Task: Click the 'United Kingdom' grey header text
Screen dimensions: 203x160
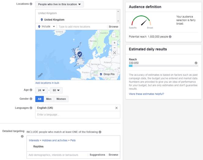Action: pos(47,13)
